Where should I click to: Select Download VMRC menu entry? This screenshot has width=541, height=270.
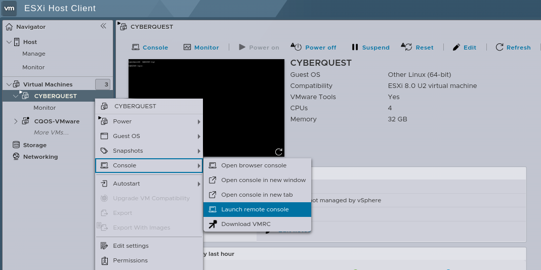(245, 224)
